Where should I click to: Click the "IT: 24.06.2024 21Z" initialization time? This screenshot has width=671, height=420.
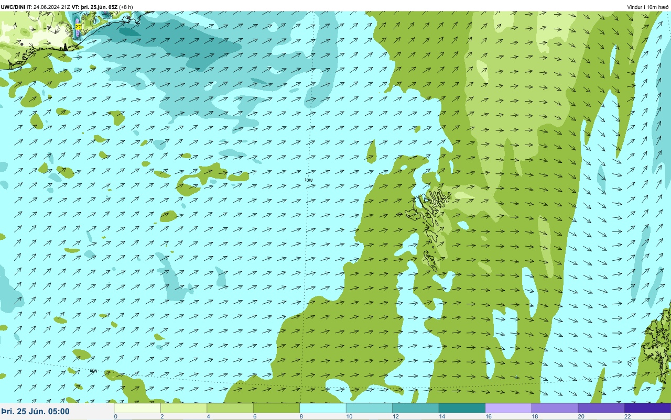coord(49,7)
